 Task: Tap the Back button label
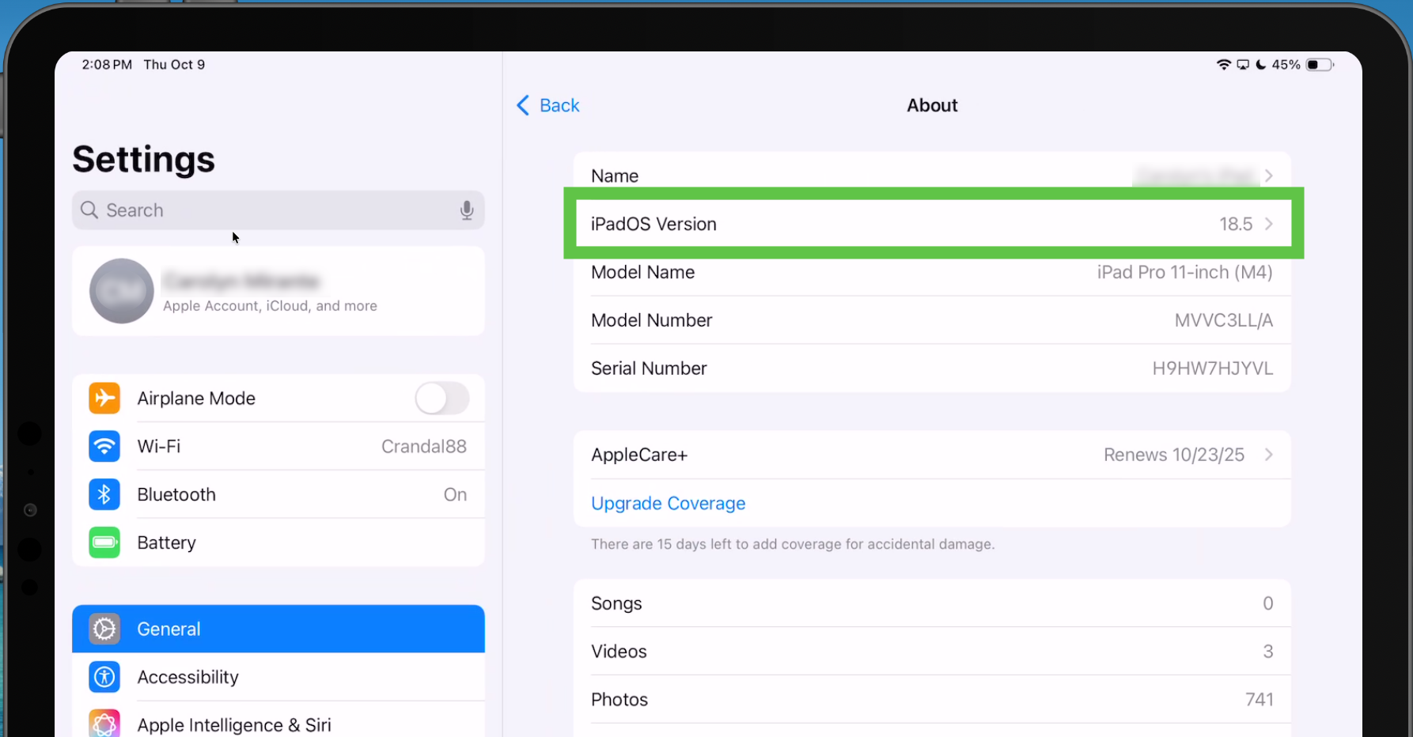[x=559, y=105]
